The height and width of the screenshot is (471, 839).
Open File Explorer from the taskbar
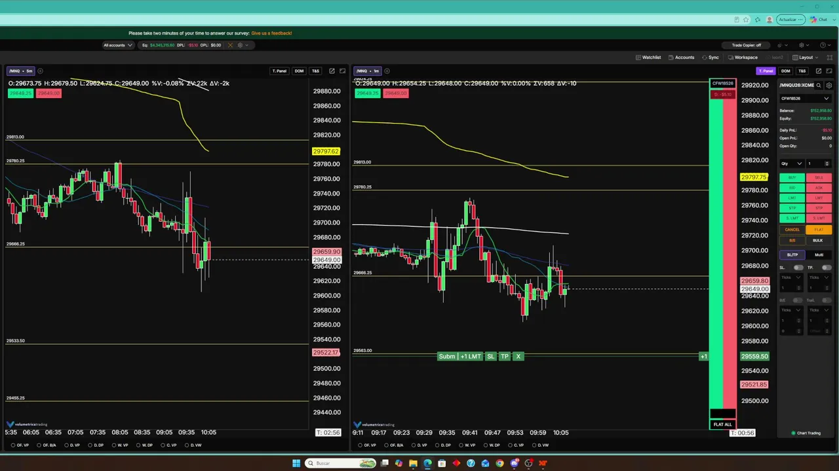pyautogui.click(x=413, y=463)
